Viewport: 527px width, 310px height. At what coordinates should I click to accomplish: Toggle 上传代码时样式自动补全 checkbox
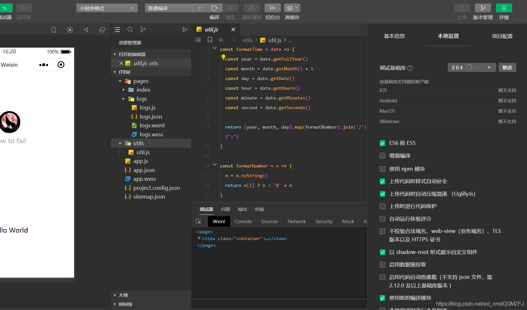(x=382, y=181)
